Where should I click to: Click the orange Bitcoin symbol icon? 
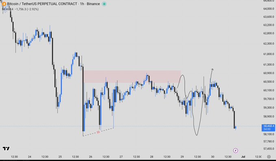click(x=4, y=4)
